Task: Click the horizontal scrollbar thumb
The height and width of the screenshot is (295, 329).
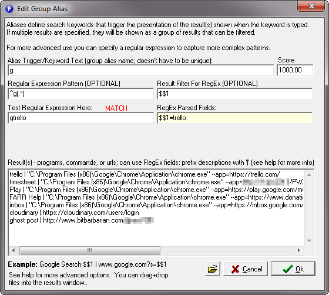Action: pos(90,250)
